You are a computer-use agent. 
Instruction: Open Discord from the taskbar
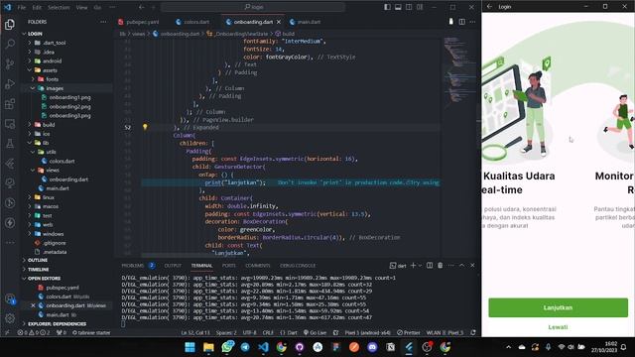coord(372,347)
